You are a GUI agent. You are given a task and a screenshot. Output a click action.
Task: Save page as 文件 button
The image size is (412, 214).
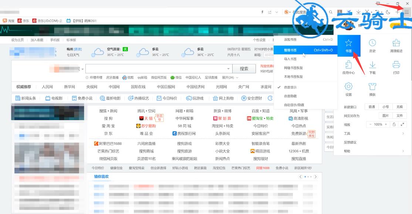coord(399,116)
